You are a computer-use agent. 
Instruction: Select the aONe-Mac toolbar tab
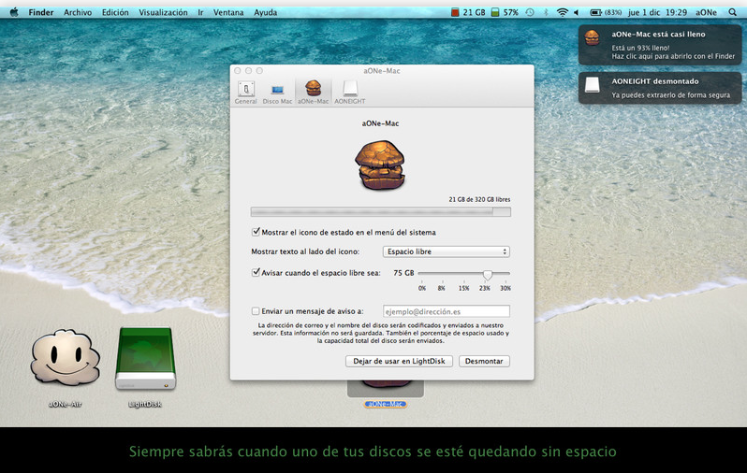(313, 93)
